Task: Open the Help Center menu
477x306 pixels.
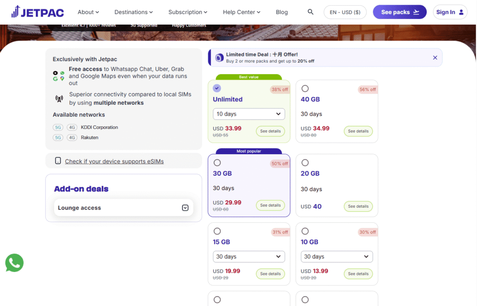Action: pos(241,12)
